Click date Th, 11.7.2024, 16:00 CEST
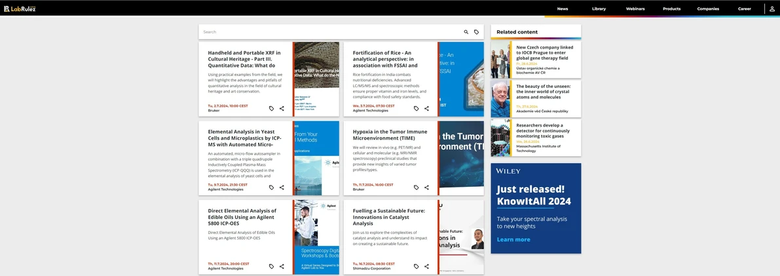Screen dimensions: 780x276 373,185
